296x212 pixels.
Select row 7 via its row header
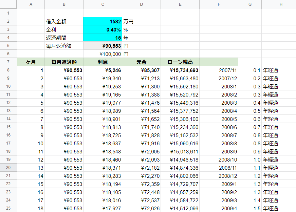(x=8, y=62)
